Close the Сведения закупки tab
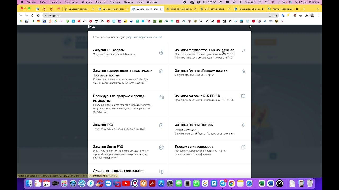The height and width of the screenshot is (190, 339). tap(93, 9)
